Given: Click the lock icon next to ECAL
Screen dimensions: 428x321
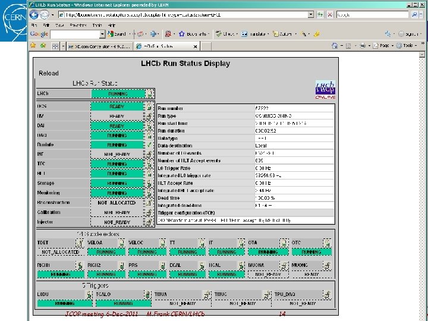Looking at the screenshot, I should pyautogui.click(x=202, y=266).
